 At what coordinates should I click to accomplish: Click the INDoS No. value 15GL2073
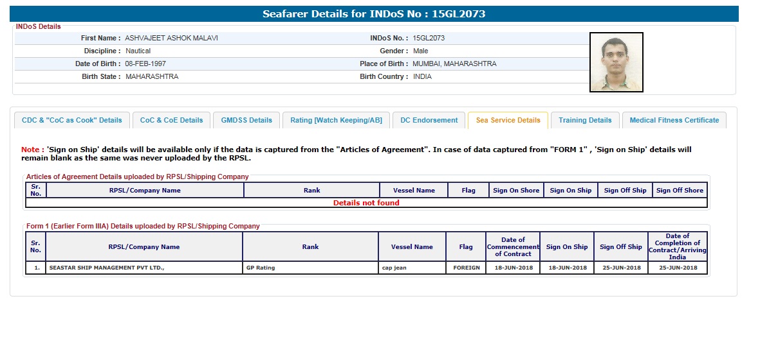click(x=429, y=39)
